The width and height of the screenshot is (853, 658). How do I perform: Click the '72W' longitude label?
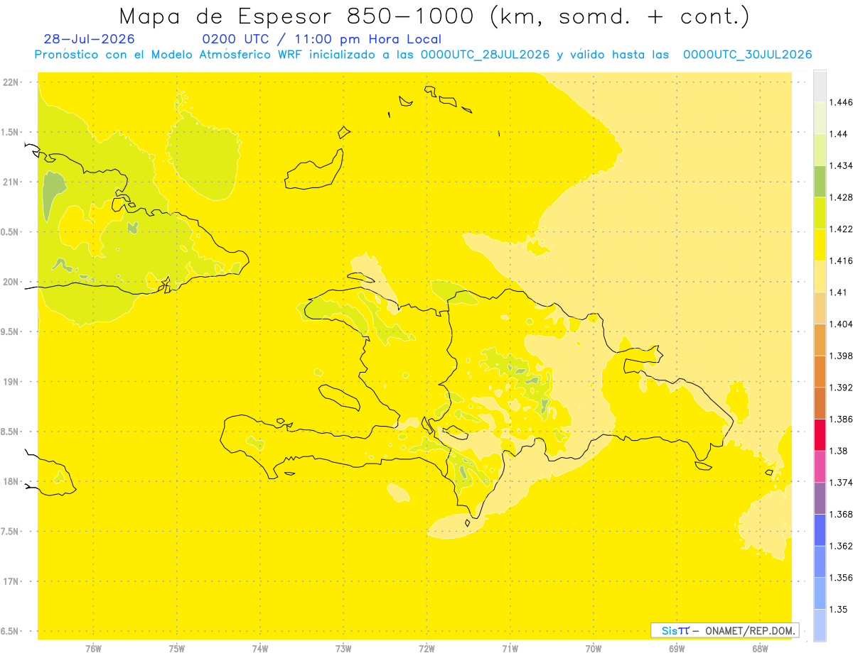pyautogui.click(x=426, y=648)
